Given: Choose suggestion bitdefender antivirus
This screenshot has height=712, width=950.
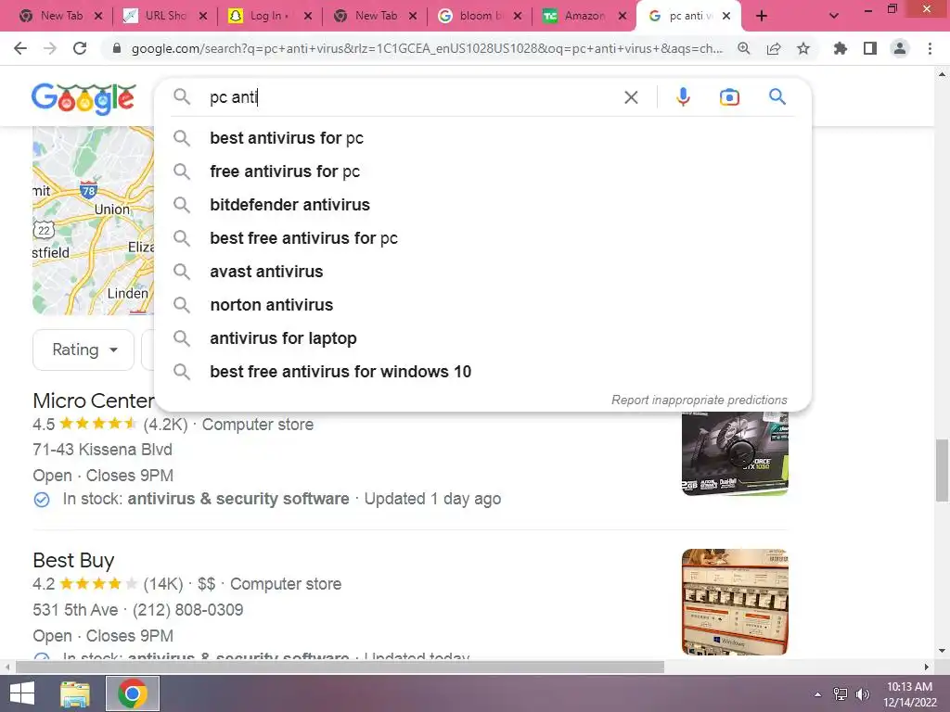Looking at the screenshot, I should click(482, 205).
